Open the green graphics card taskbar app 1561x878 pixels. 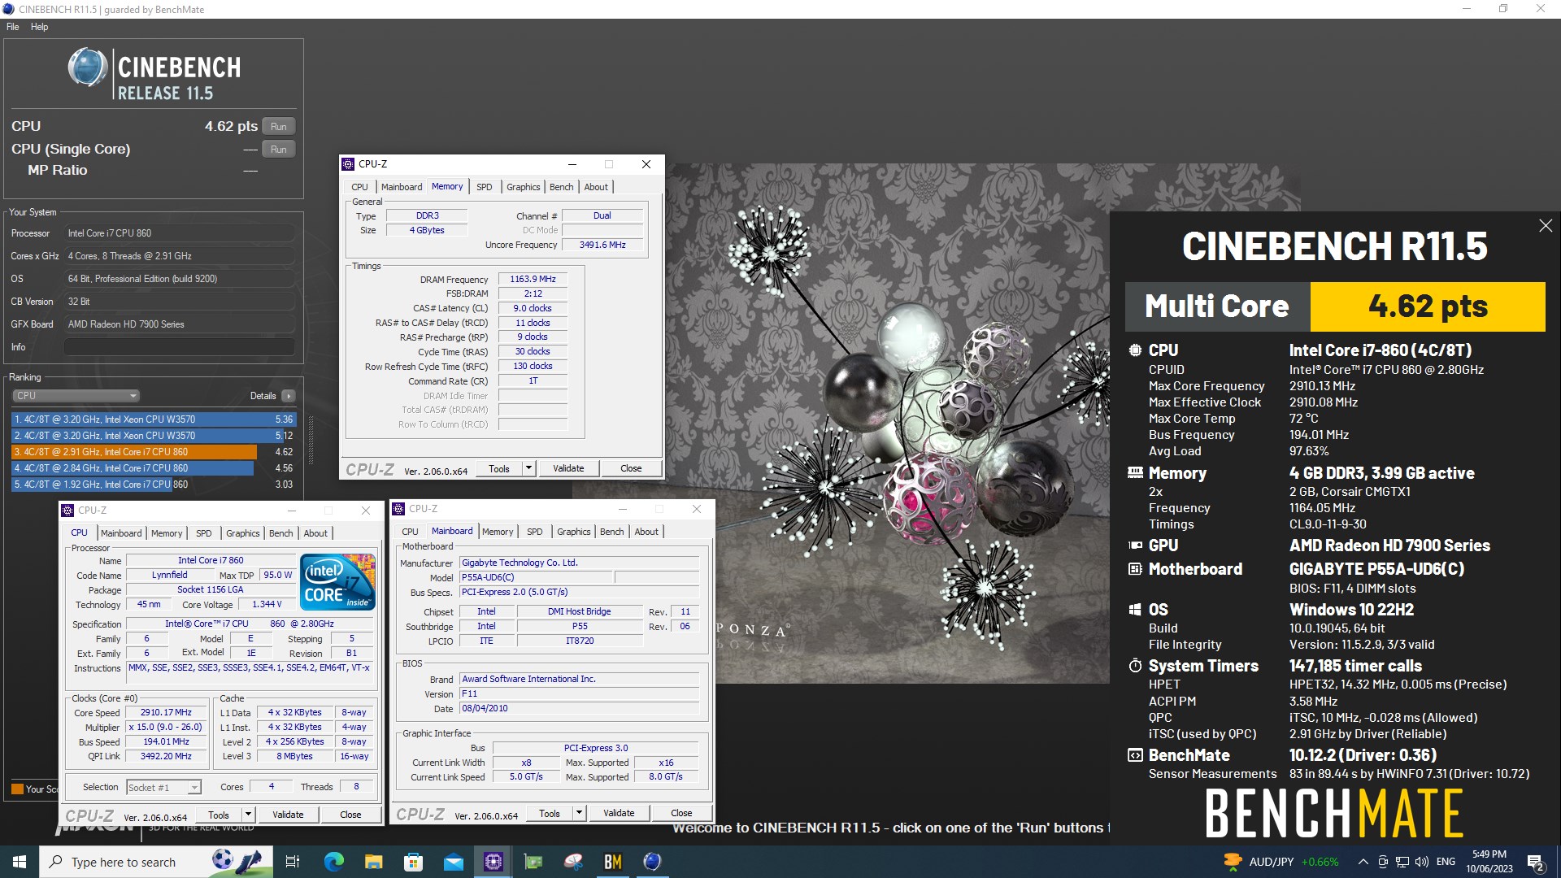tap(533, 862)
